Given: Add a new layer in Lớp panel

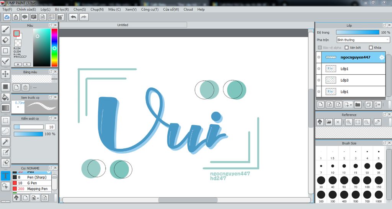Looking at the screenshot, I should (x=320, y=104).
